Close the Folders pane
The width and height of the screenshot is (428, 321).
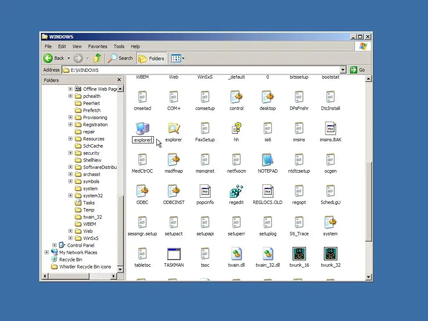119,80
